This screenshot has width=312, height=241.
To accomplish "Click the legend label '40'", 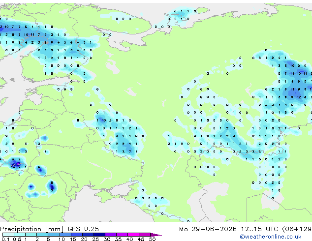I will pyautogui.click(x=129, y=239).
